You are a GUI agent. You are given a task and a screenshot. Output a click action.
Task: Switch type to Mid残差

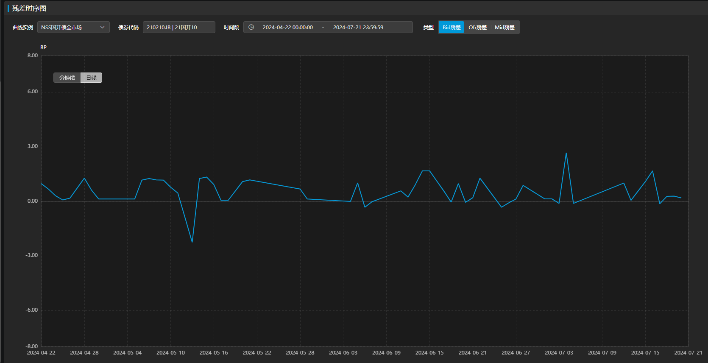click(505, 27)
